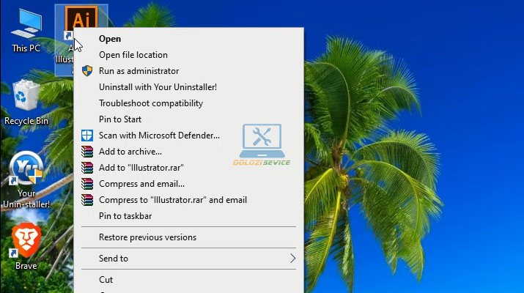Launch Your Uninstaller! desktop shortcut
This screenshot has height=293, width=524.
click(26, 173)
